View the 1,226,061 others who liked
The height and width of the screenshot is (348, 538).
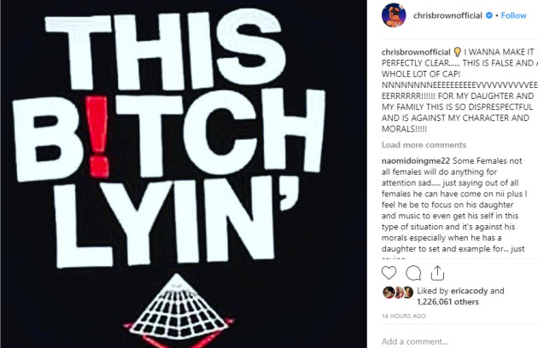(447, 302)
